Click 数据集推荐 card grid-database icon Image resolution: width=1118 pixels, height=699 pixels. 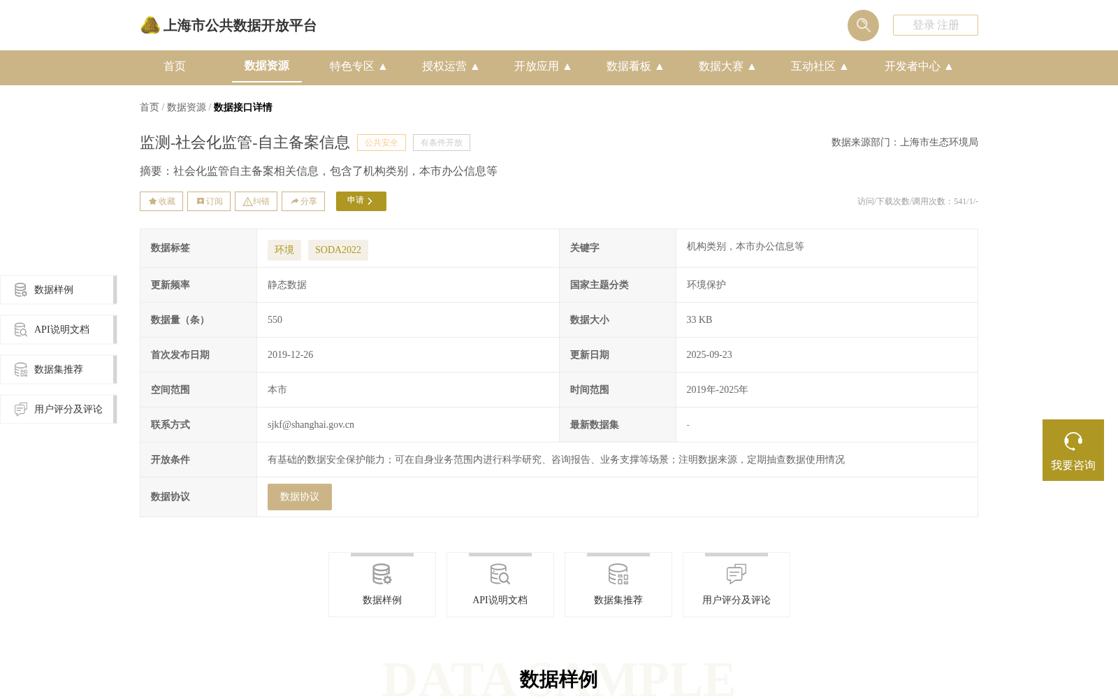point(618,575)
